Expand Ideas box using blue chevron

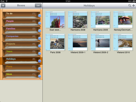coord(40,76)
